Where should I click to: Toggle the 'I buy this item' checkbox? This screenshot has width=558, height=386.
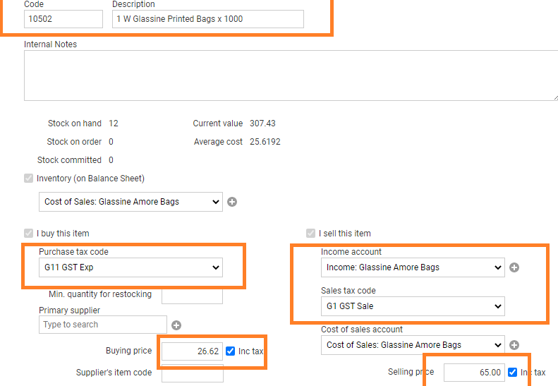29,234
